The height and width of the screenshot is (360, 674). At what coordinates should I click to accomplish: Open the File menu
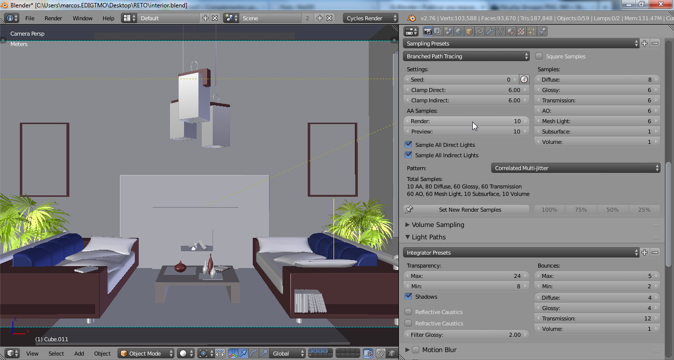[x=30, y=18]
